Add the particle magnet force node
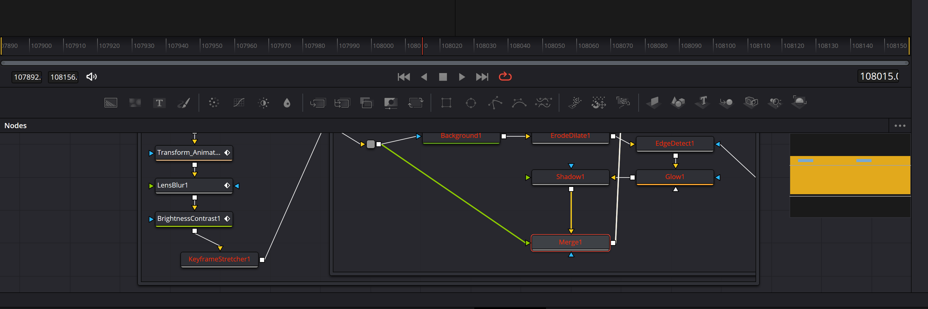 [x=599, y=103]
